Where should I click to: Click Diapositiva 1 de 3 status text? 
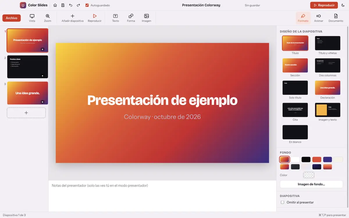pos(14,215)
